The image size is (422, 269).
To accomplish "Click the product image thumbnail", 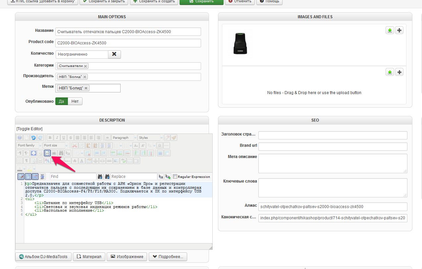I will tap(240, 43).
